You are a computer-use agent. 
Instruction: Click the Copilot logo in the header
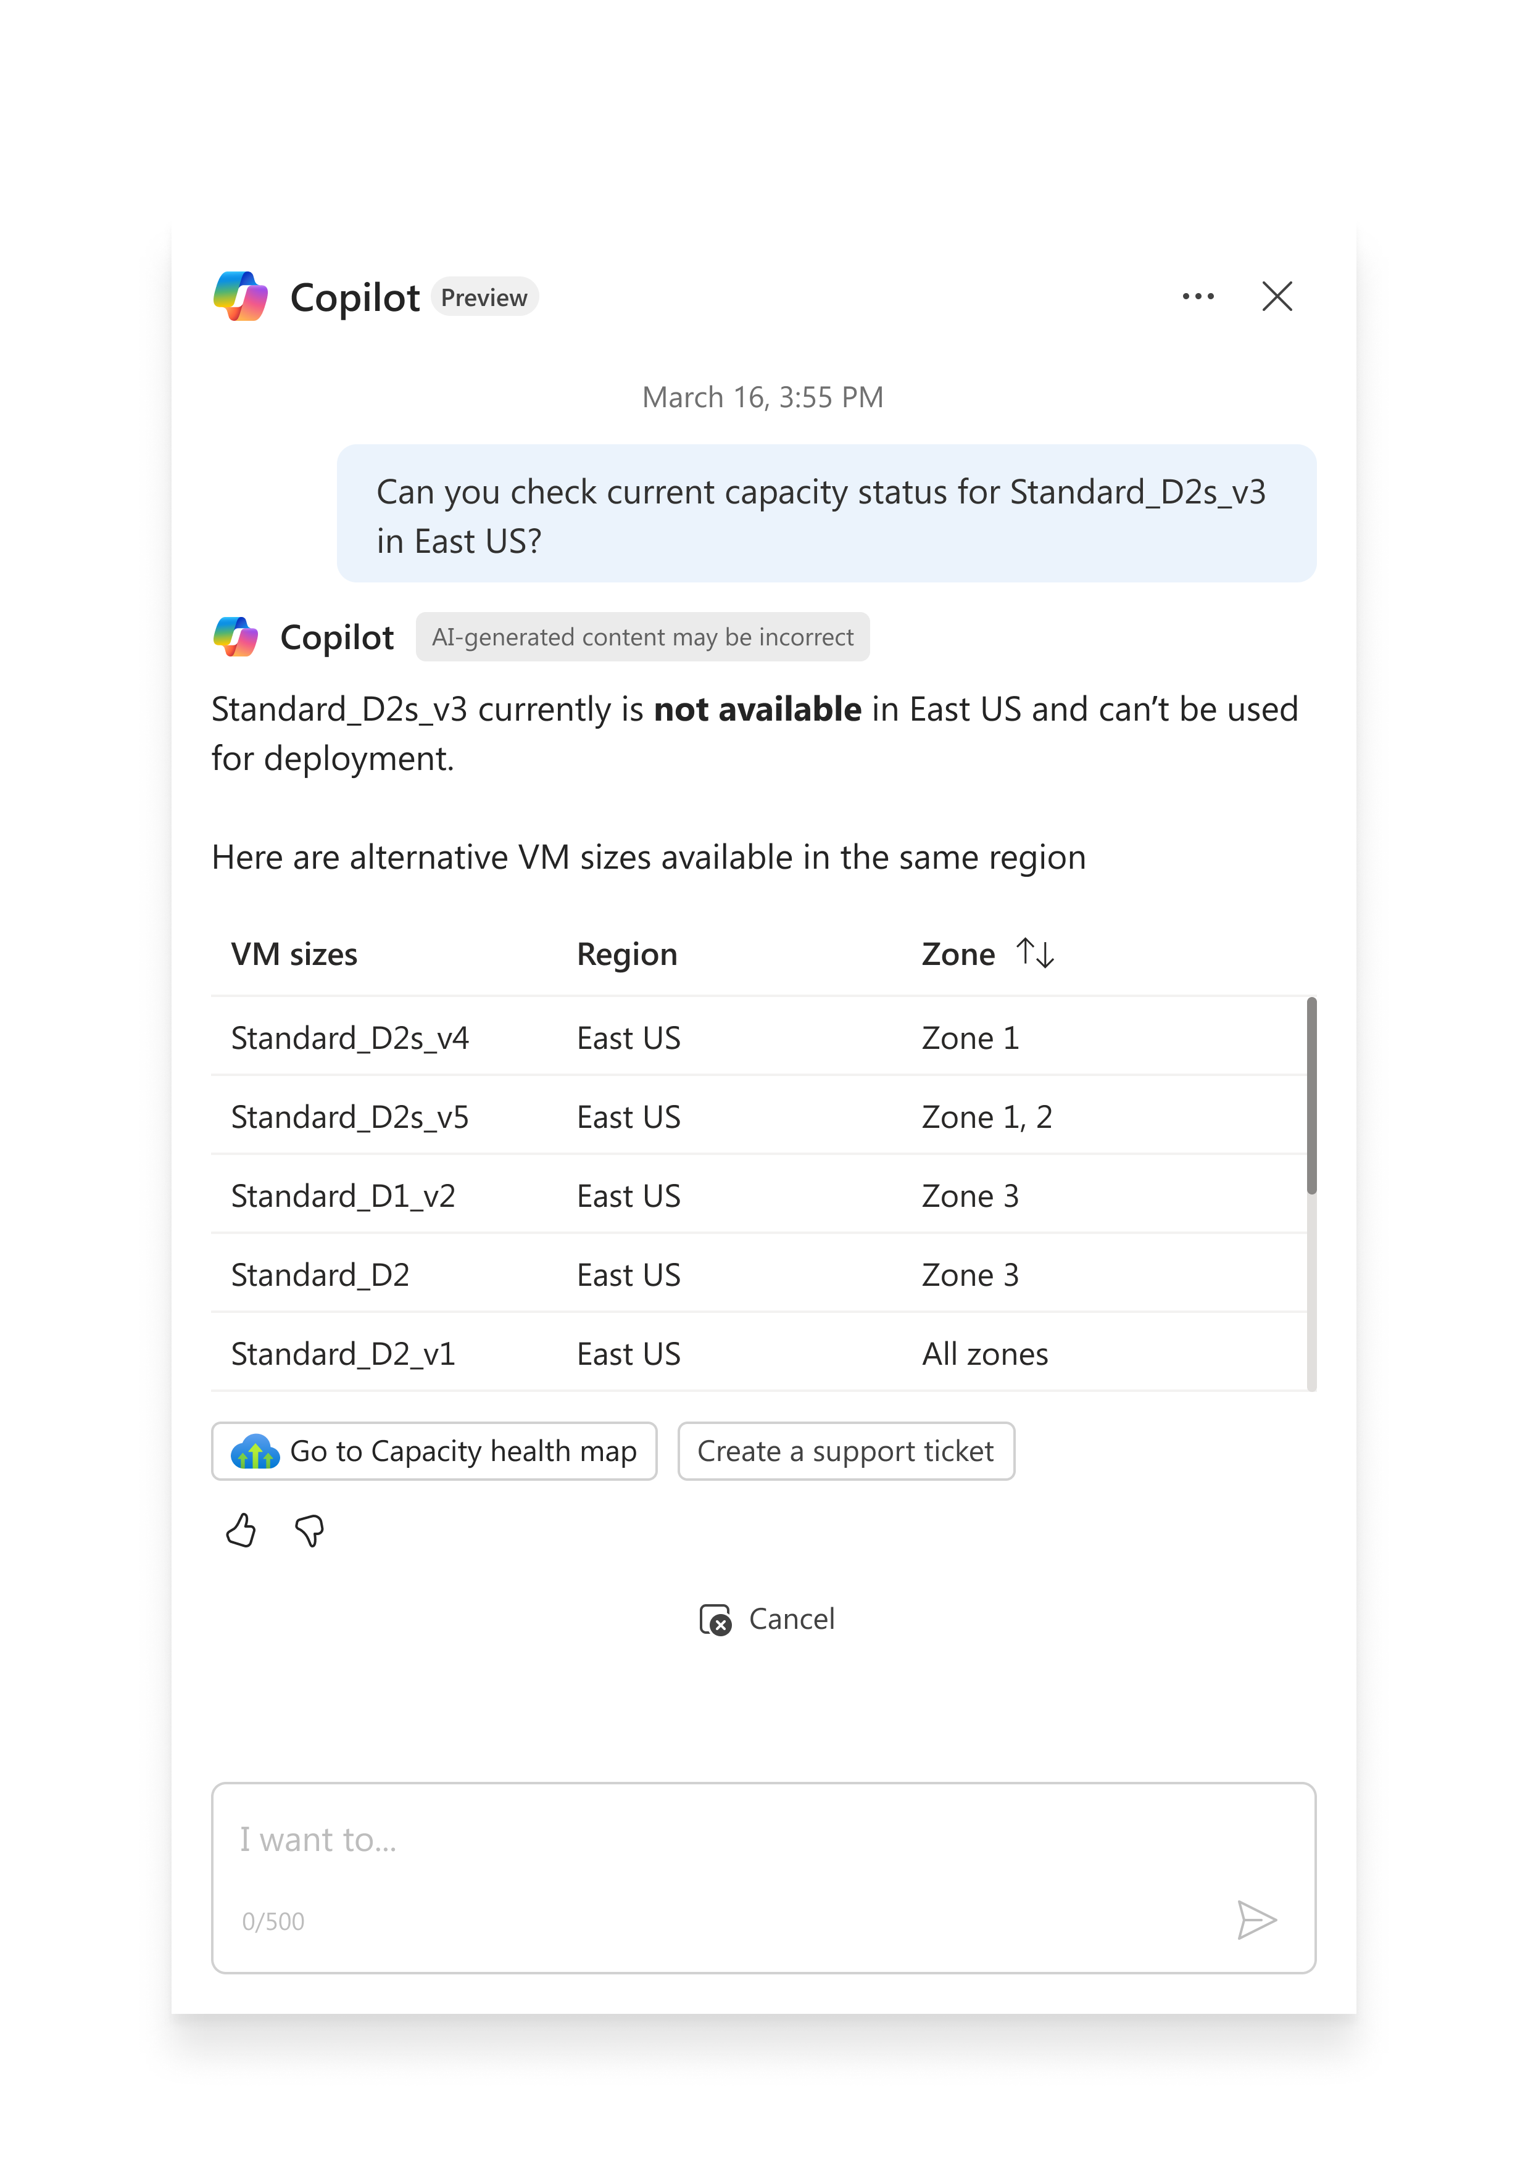241,296
